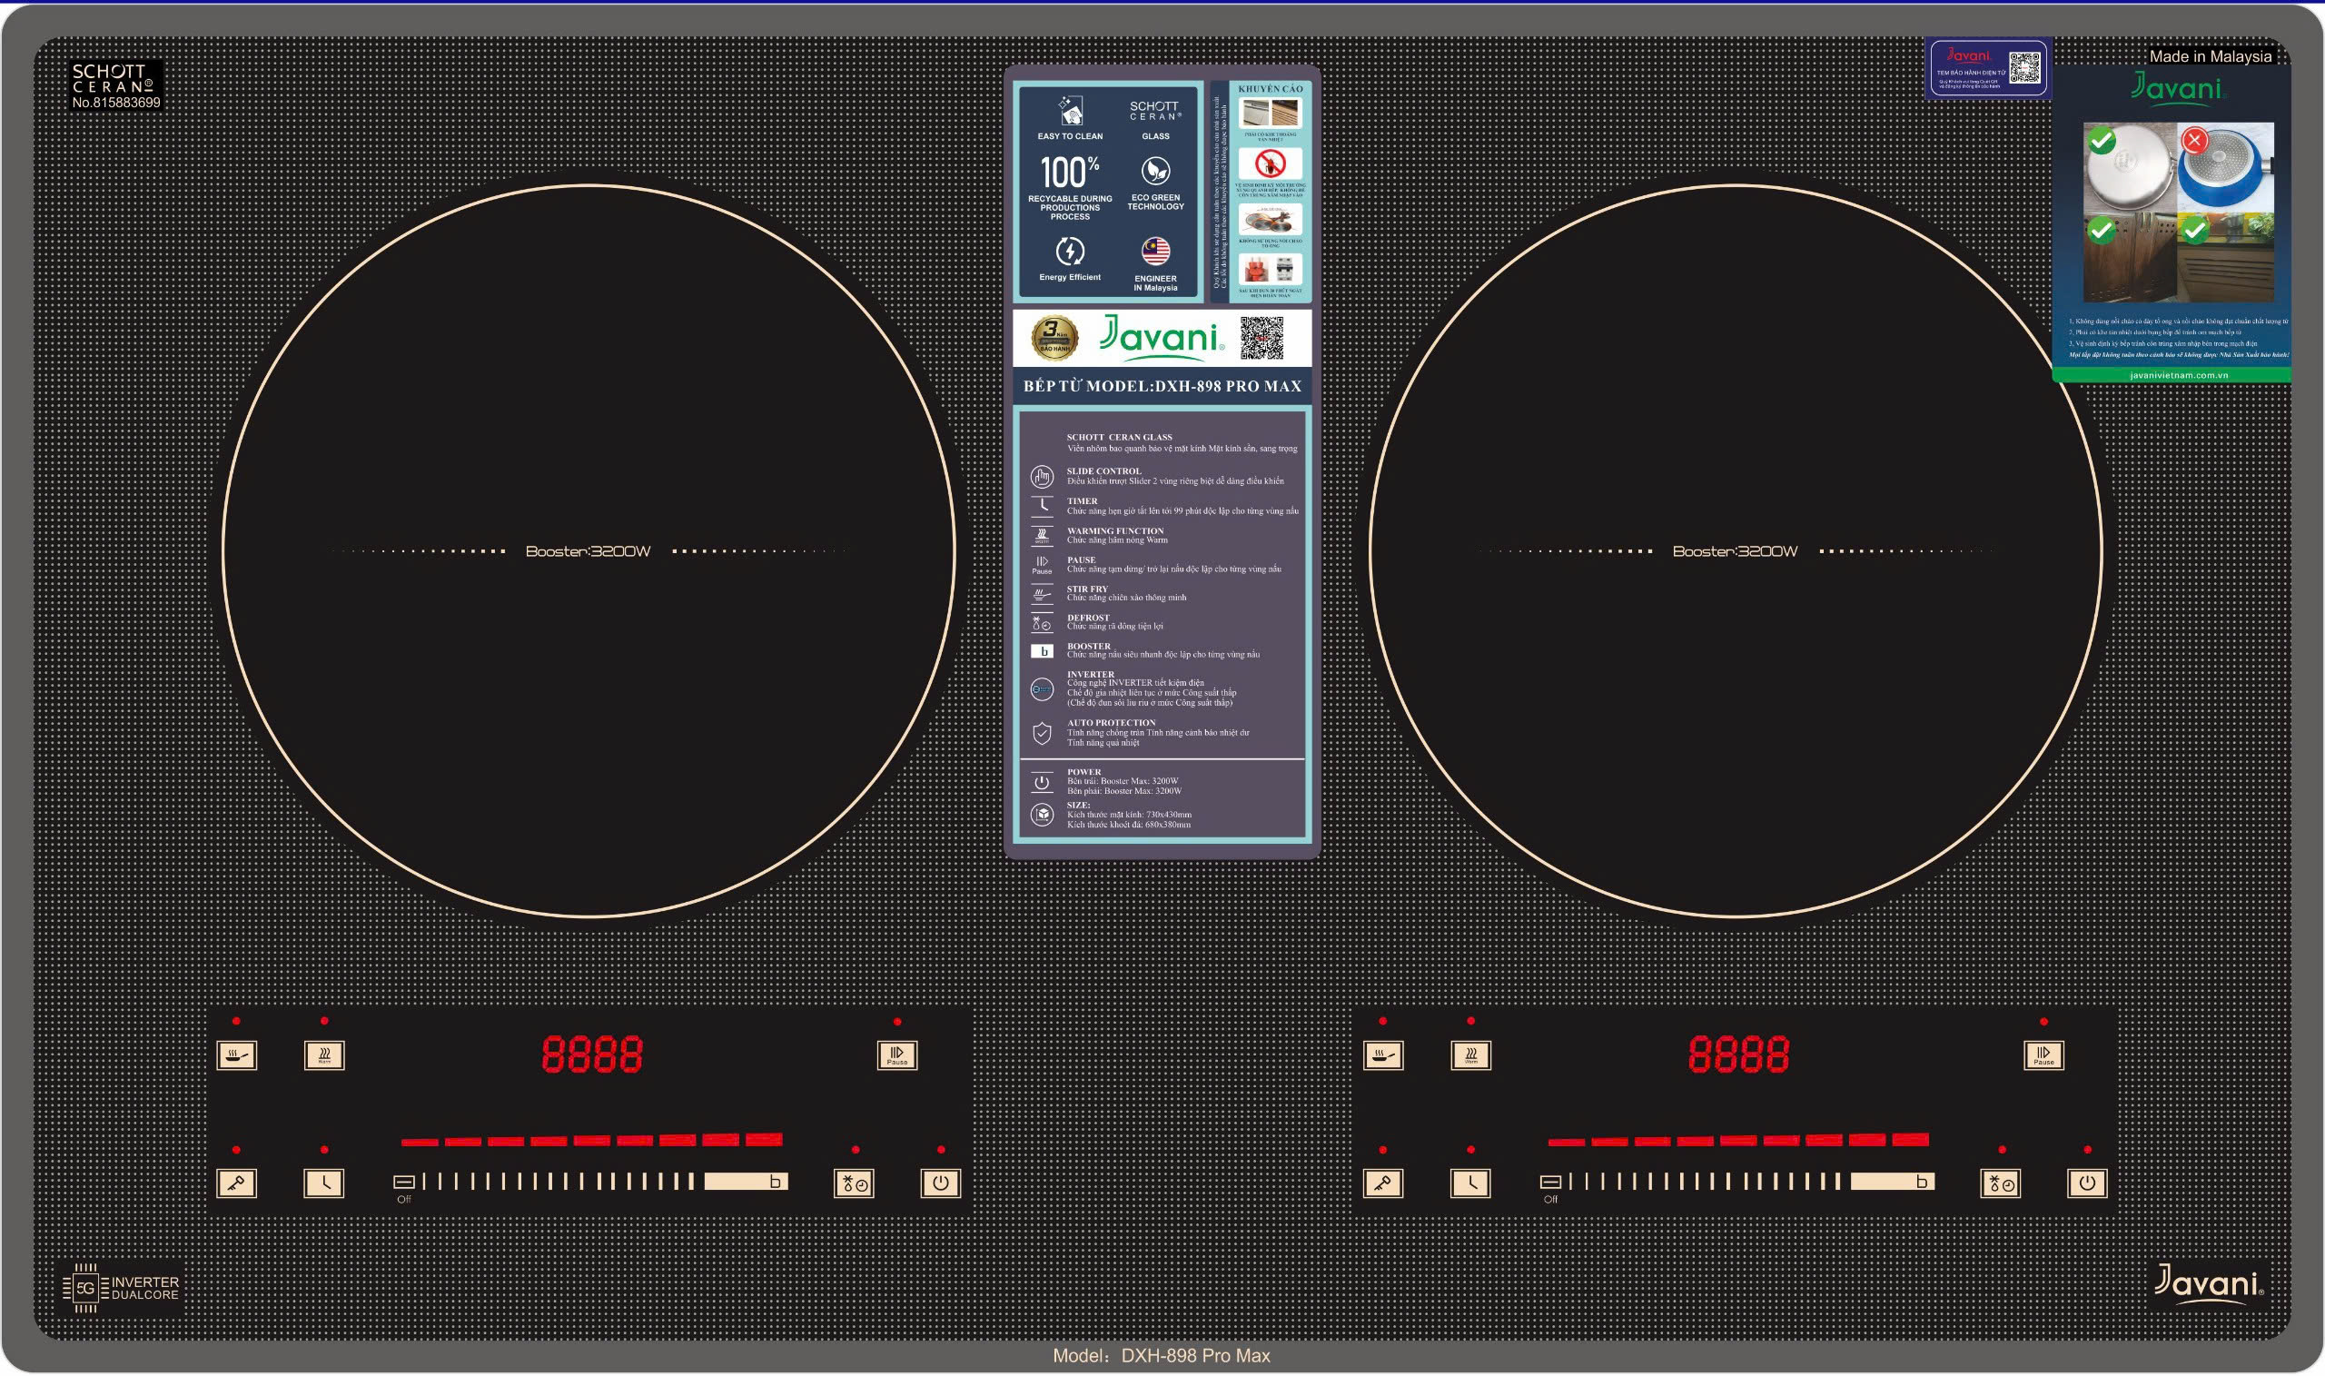Click the Schott Ceran No.815883699 logo

coord(116,86)
